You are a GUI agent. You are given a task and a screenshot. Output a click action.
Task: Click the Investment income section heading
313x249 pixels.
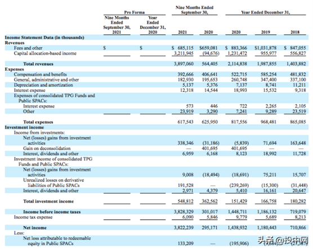(x=24, y=127)
